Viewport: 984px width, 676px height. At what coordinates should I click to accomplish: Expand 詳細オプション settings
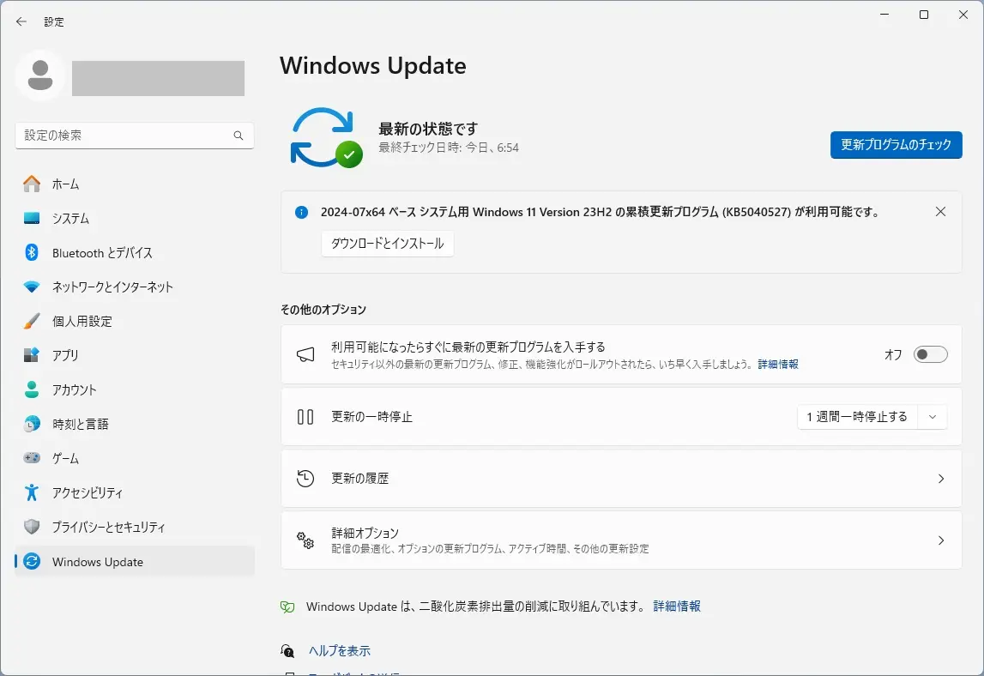(941, 540)
